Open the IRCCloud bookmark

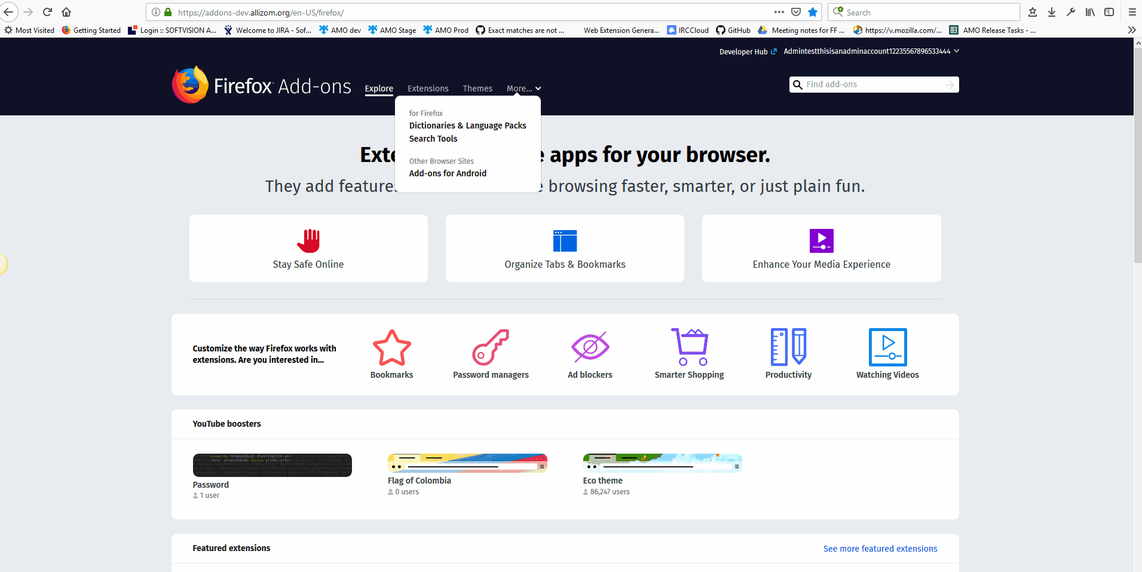[688, 30]
